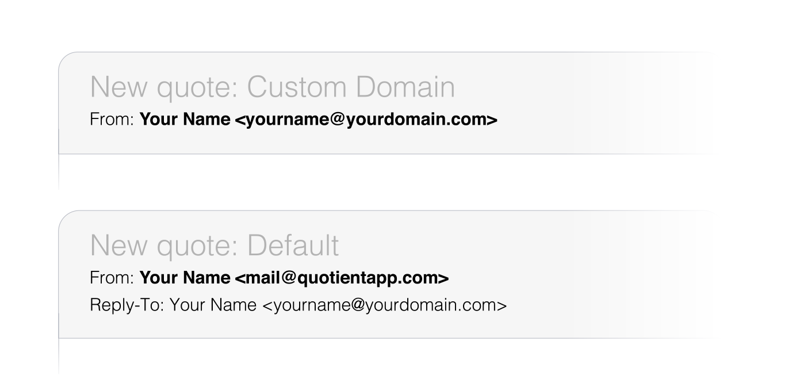796x391 pixels.
Task: Click the rounded top-left corner of the Default card
Action: (x=67, y=219)
